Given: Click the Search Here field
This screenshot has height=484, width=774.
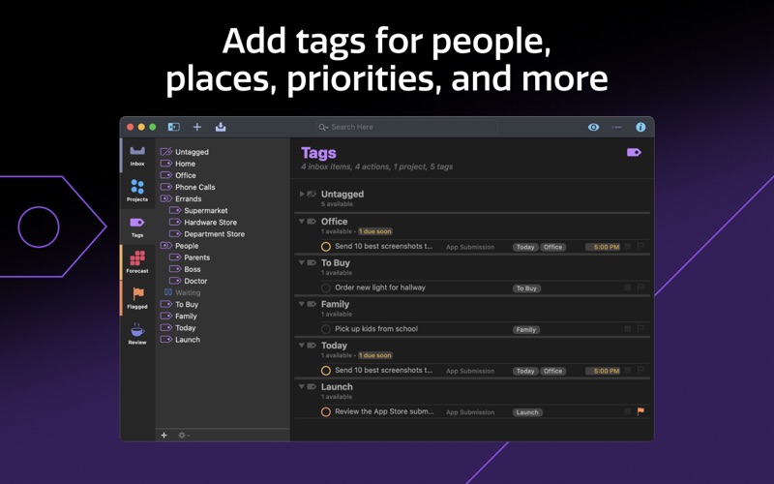Looking at the screenshot, I should coord(406,127).
